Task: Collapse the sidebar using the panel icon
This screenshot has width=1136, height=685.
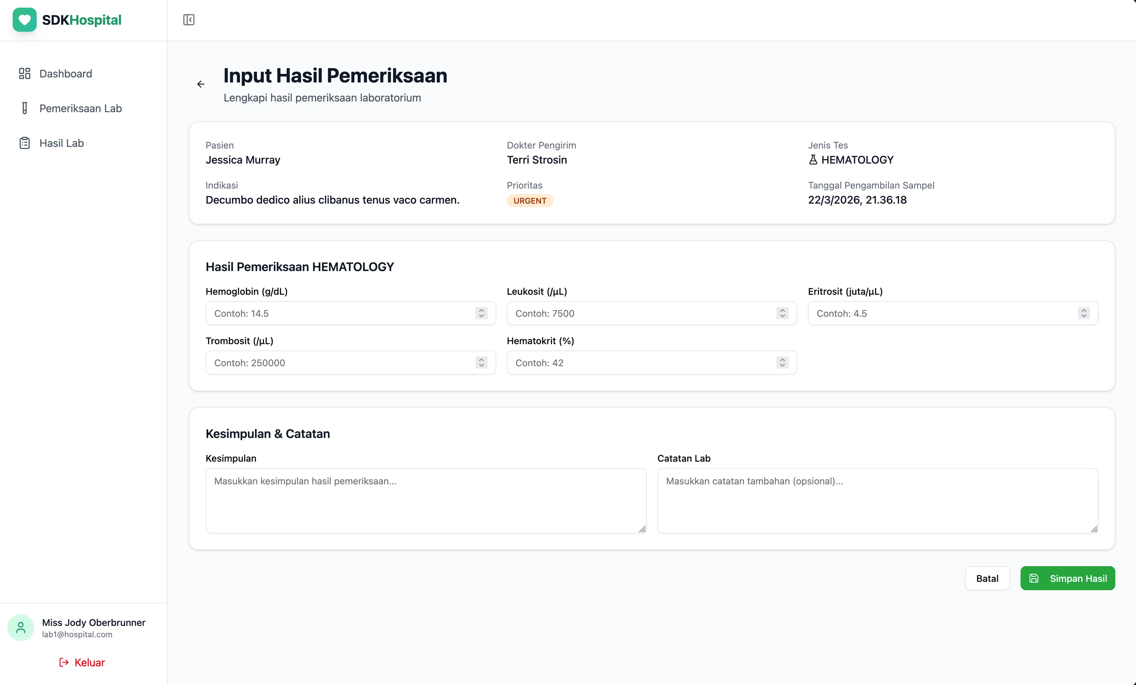Action: point(189,20)
